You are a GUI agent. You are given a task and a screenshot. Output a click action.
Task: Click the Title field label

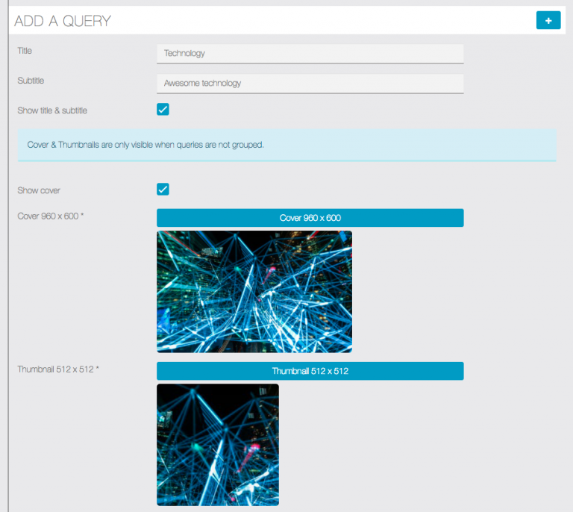tap(25, 51)
